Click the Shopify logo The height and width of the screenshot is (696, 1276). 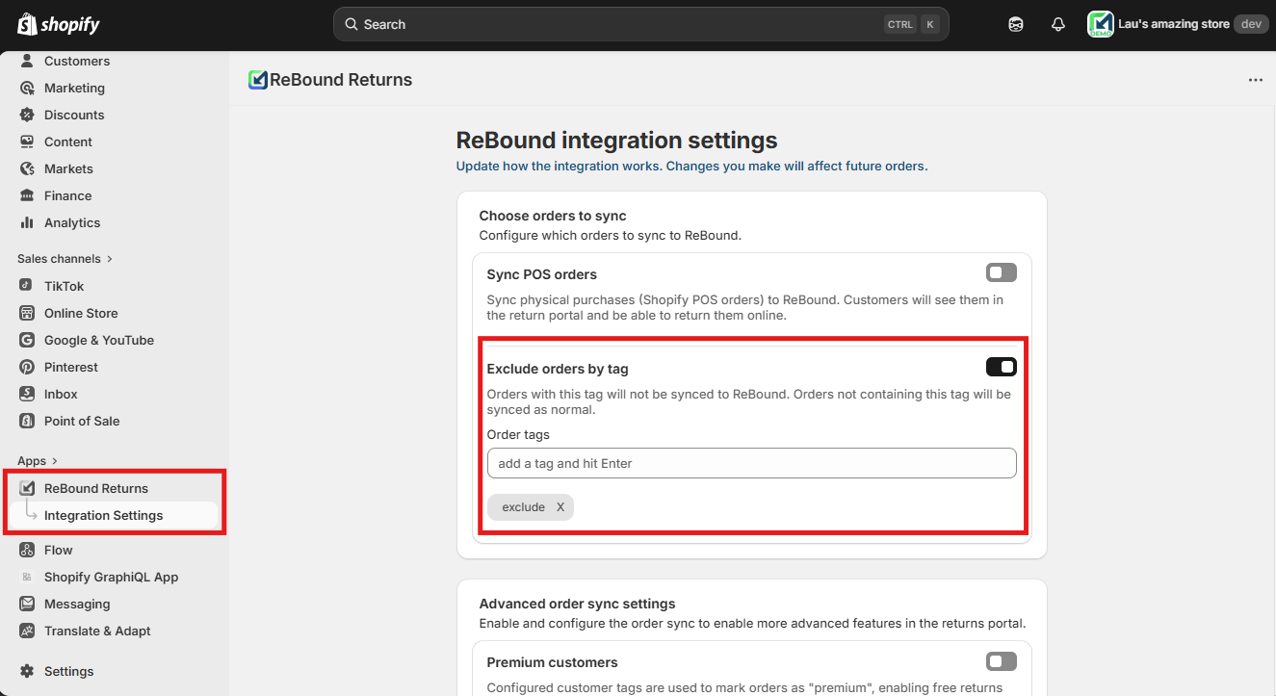[59, 24]
